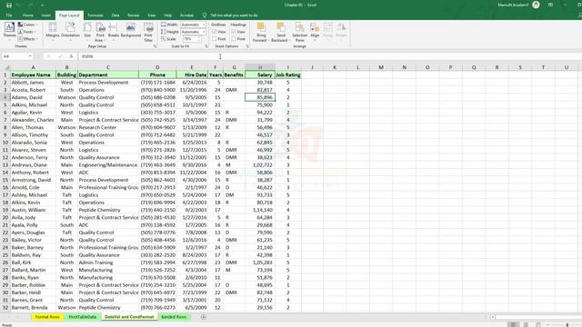The image size is (582, 327).
Task: Click the Name Box
Action: coord(15,56)
